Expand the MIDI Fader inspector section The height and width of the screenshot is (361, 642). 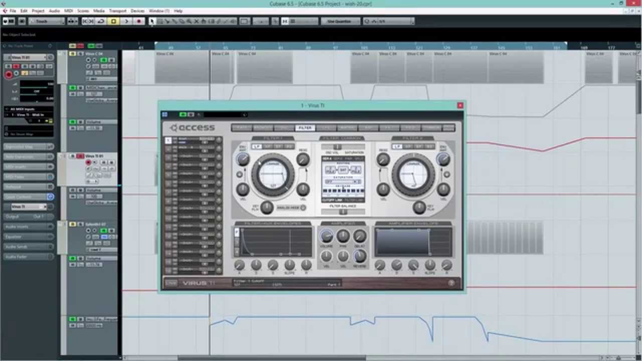[29, 176]
